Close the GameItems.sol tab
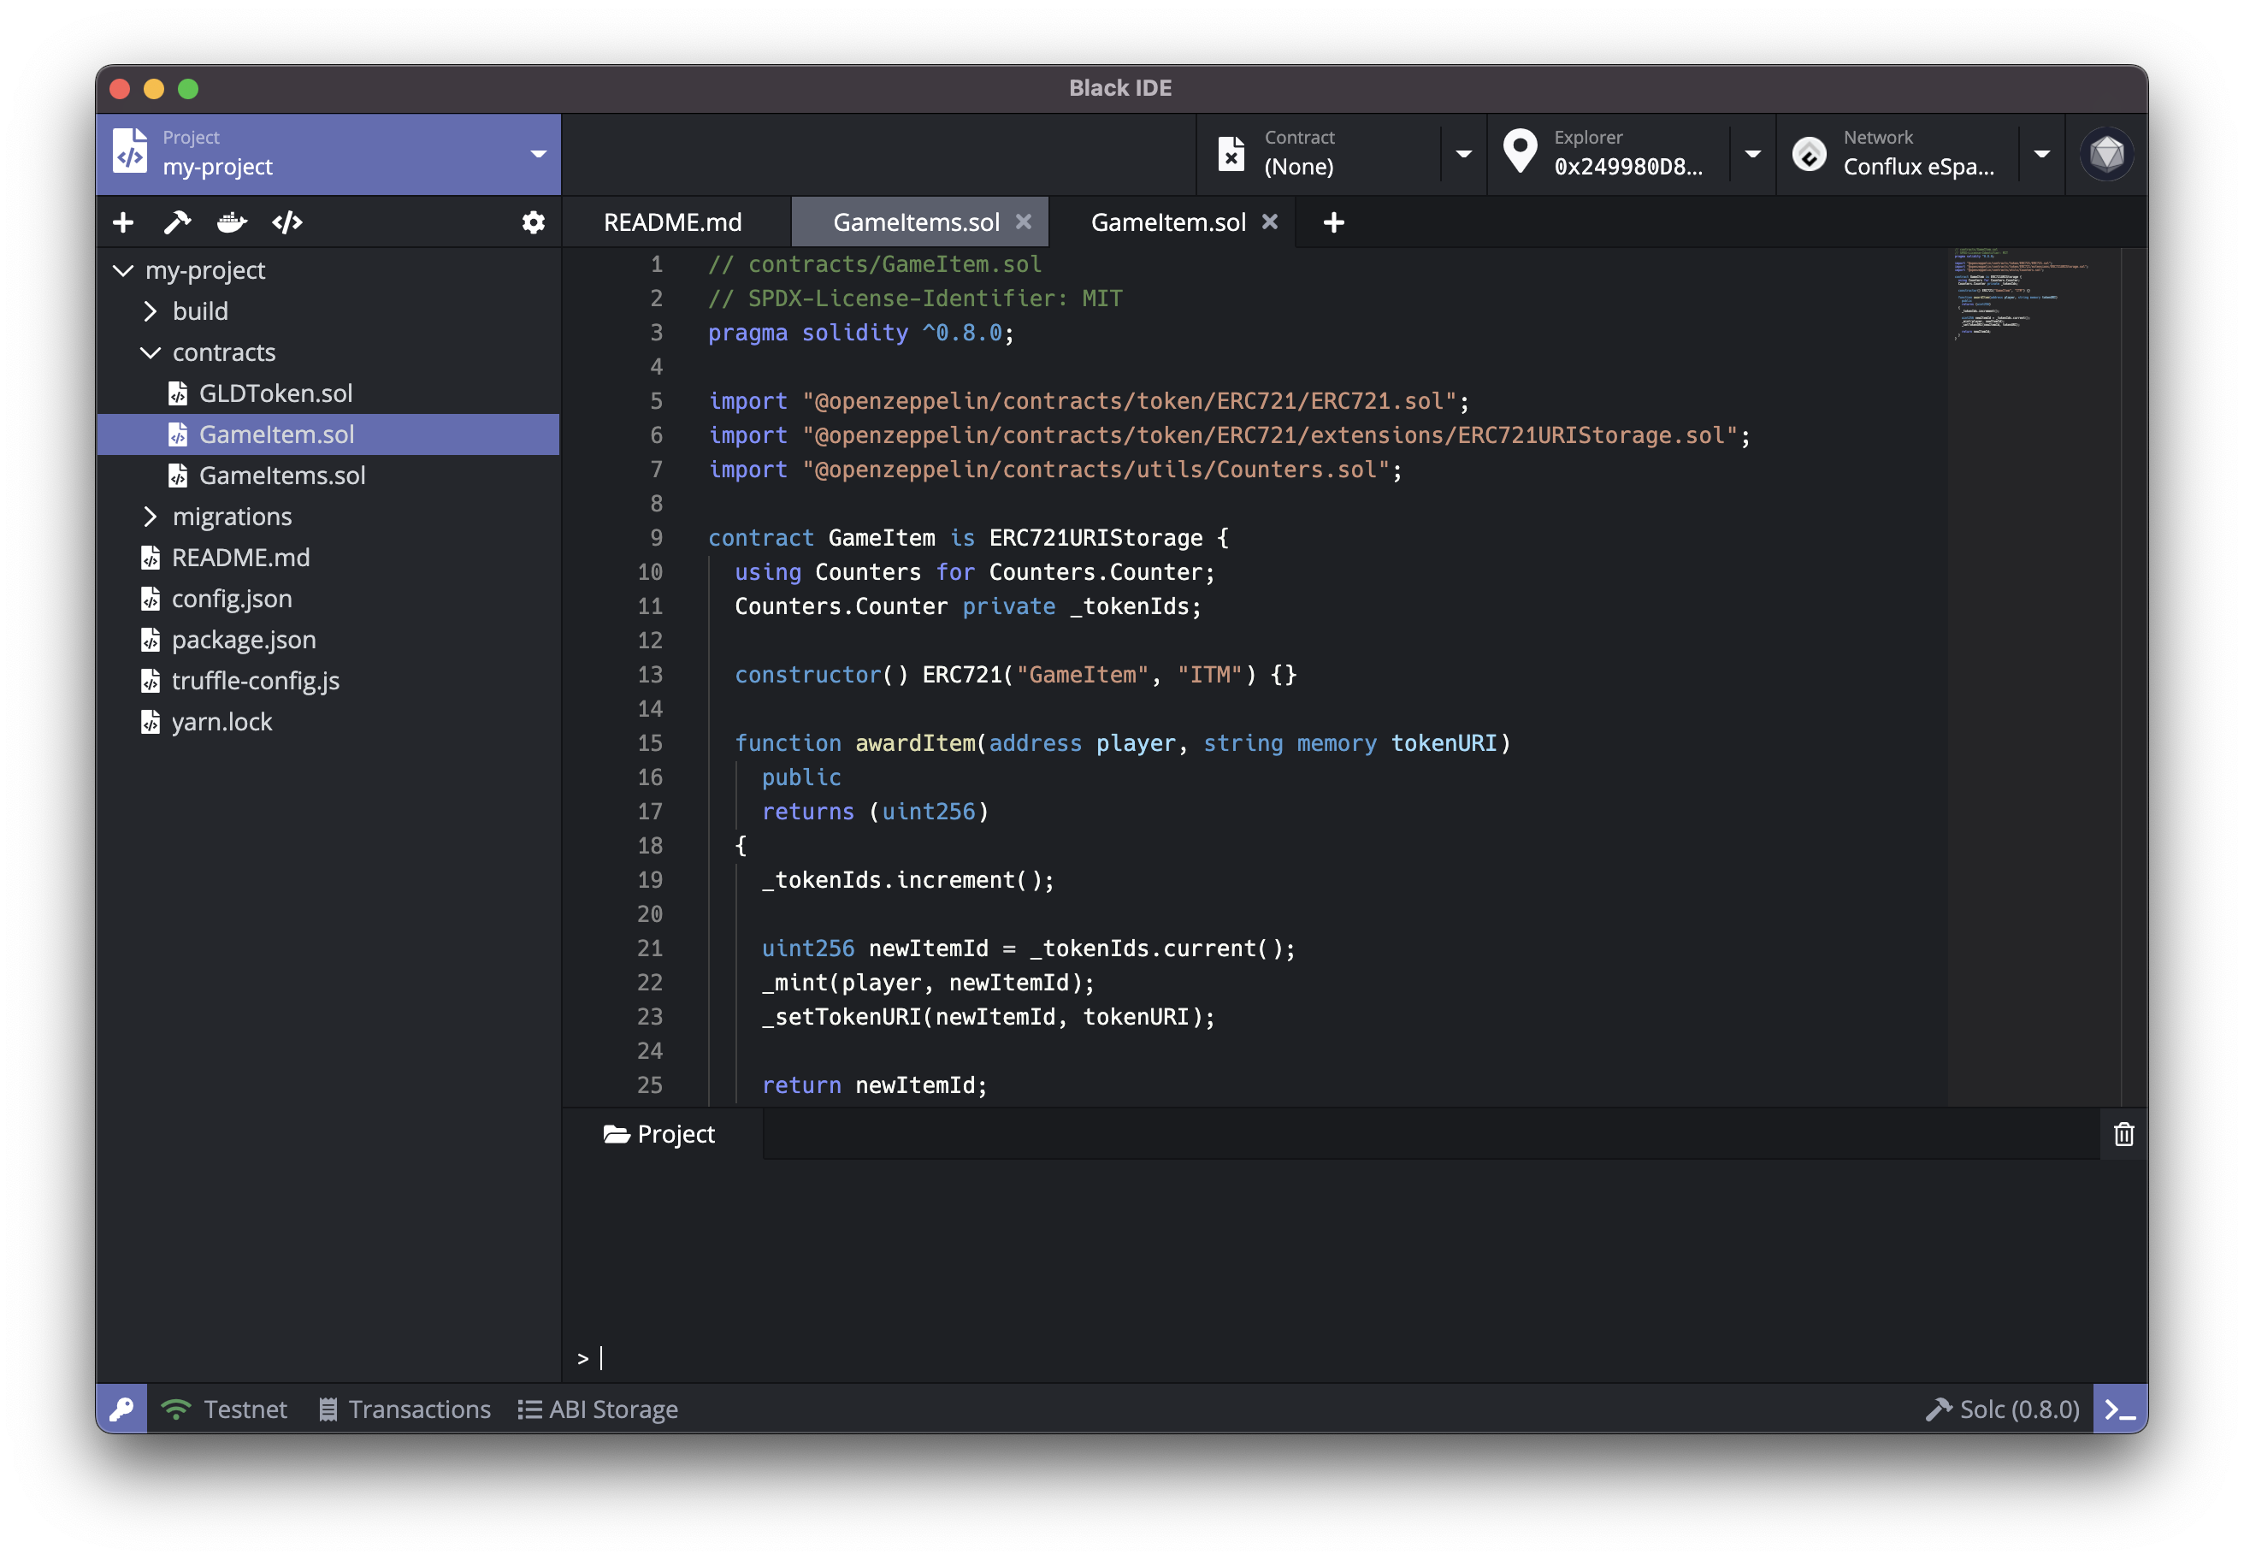This screenshot has width=2244, height=1560. point(1024,222)
